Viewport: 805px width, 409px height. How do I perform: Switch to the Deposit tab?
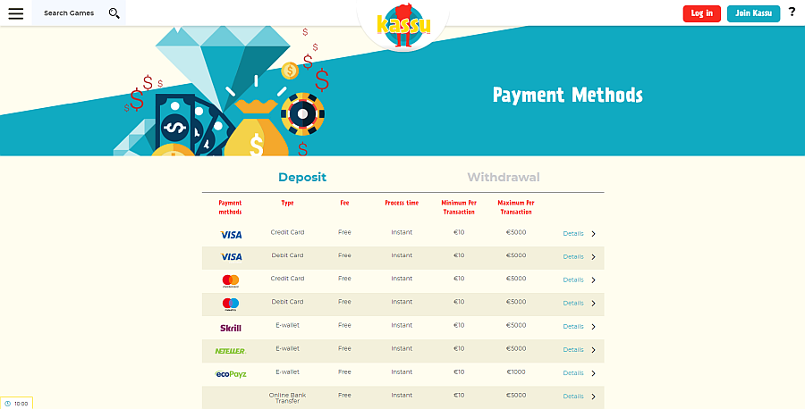click(302, 178)
